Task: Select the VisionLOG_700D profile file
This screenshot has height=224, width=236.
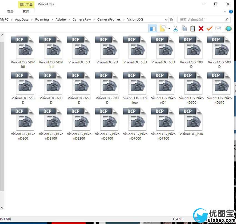Action: point(107,88)
